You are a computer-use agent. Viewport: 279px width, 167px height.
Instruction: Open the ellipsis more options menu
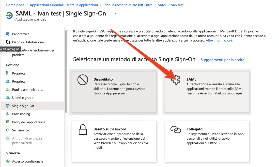[x=114, y=13]
